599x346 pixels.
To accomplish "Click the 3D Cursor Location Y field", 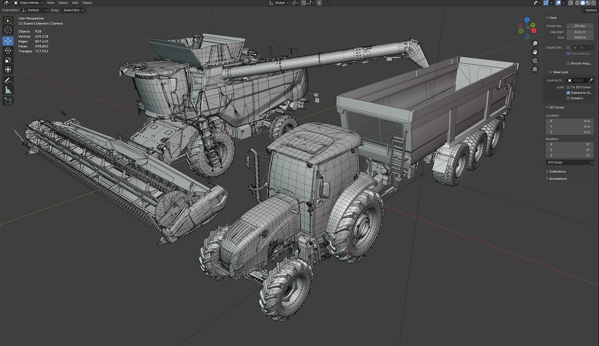I will point(569,127).
